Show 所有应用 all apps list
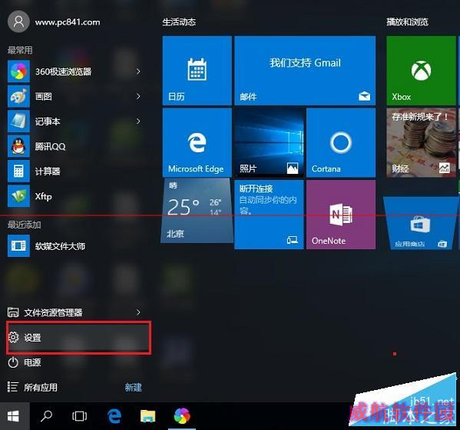Viewport: 460px width, 430px height. click(x=33, y=388)
